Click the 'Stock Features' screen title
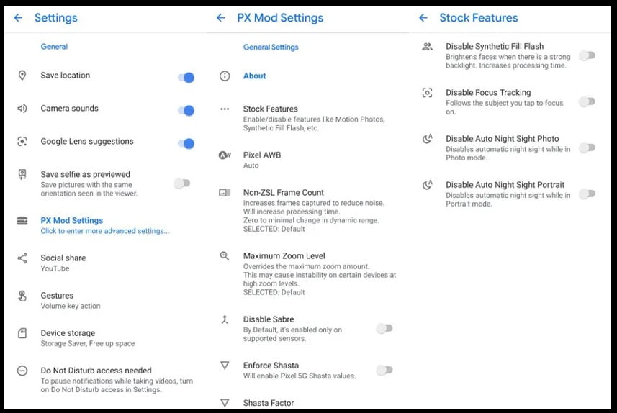Image resolution: width=617 pixels, height=413 pixels. (x=479, y=18)
